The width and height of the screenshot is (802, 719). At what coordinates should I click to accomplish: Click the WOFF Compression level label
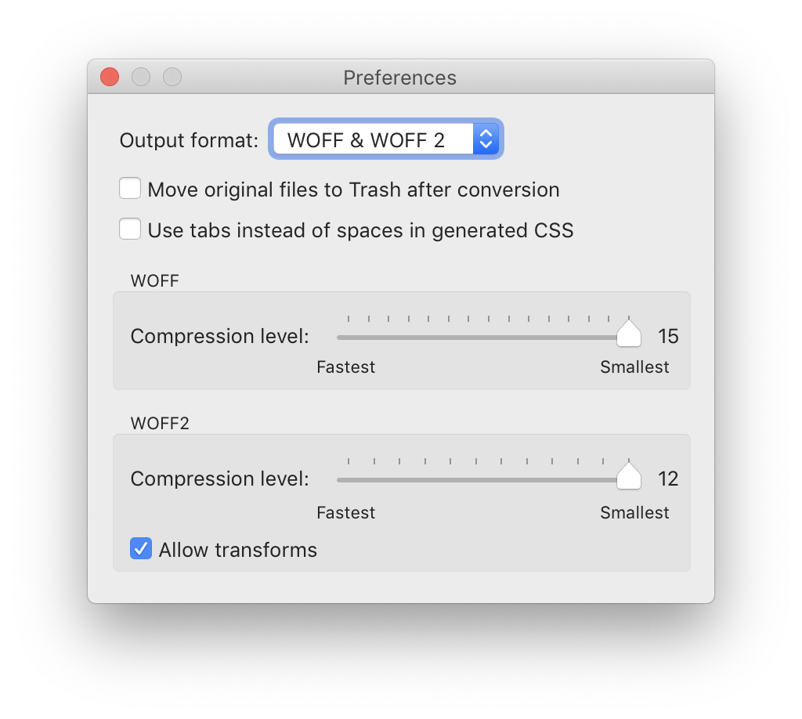(220, 336)
